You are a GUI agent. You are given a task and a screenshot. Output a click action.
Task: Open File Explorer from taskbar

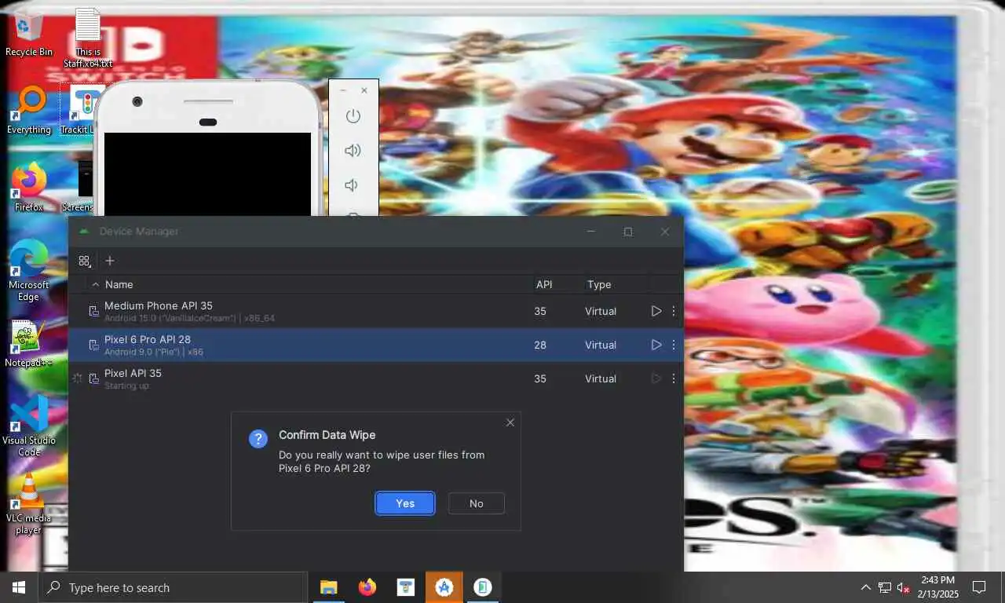pos(328,587)
